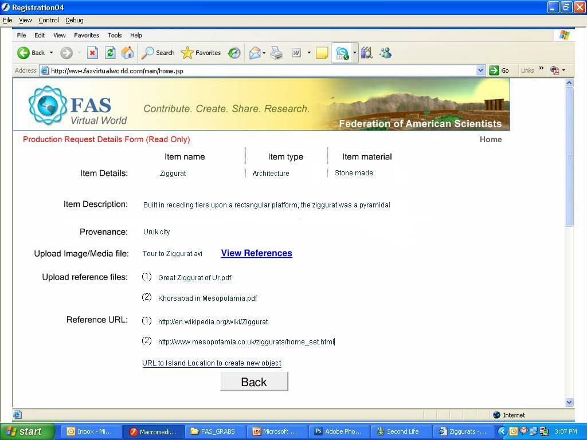Image resolution: width=587 pixels, height=440 pixels.
Task: Click Great Ziggurat of Ur.pdf text
Action: 195,278
